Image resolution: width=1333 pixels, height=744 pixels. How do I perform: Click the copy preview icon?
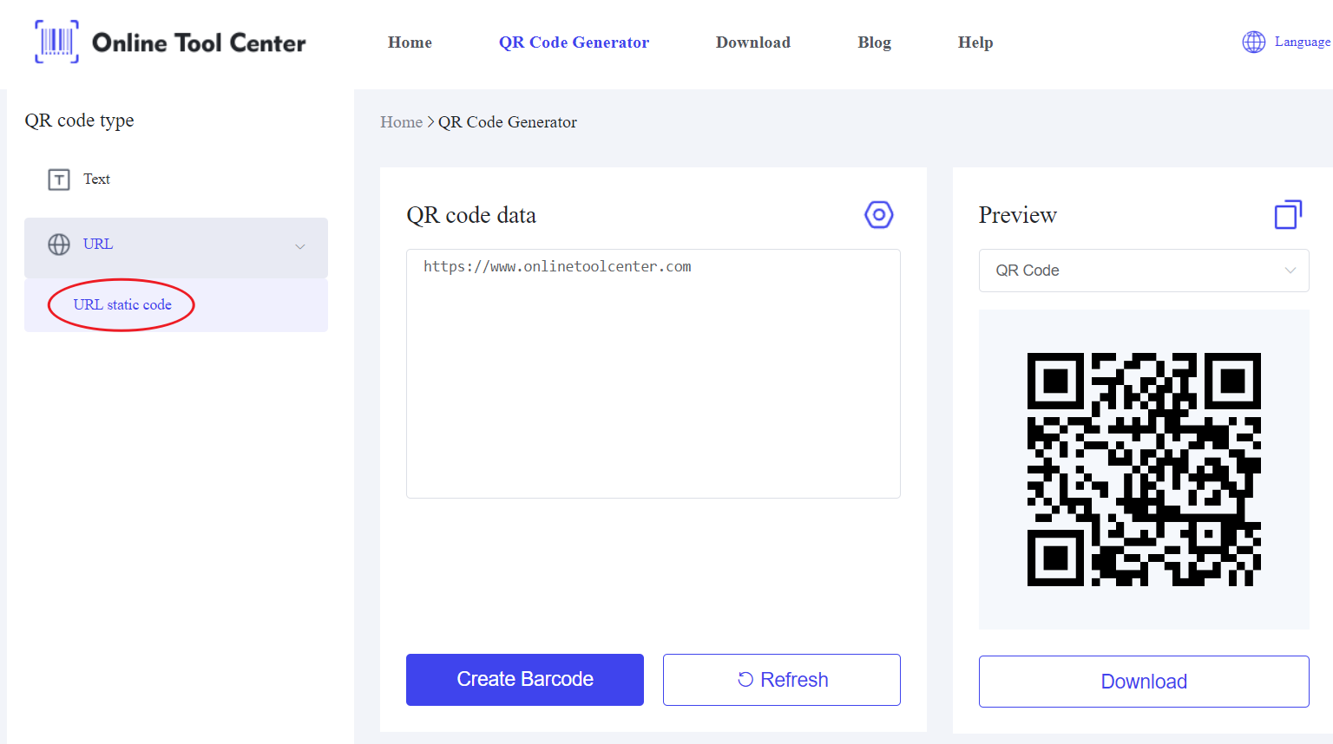point(1288,214)
